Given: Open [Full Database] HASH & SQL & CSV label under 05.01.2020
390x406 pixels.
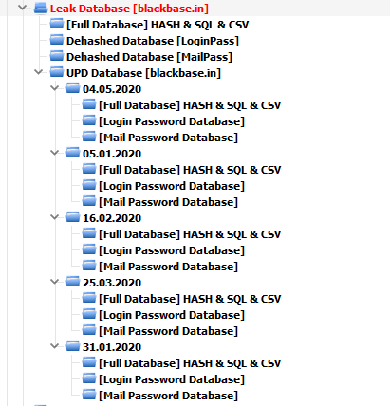Looking at the screenshot, I should point(190,170).
